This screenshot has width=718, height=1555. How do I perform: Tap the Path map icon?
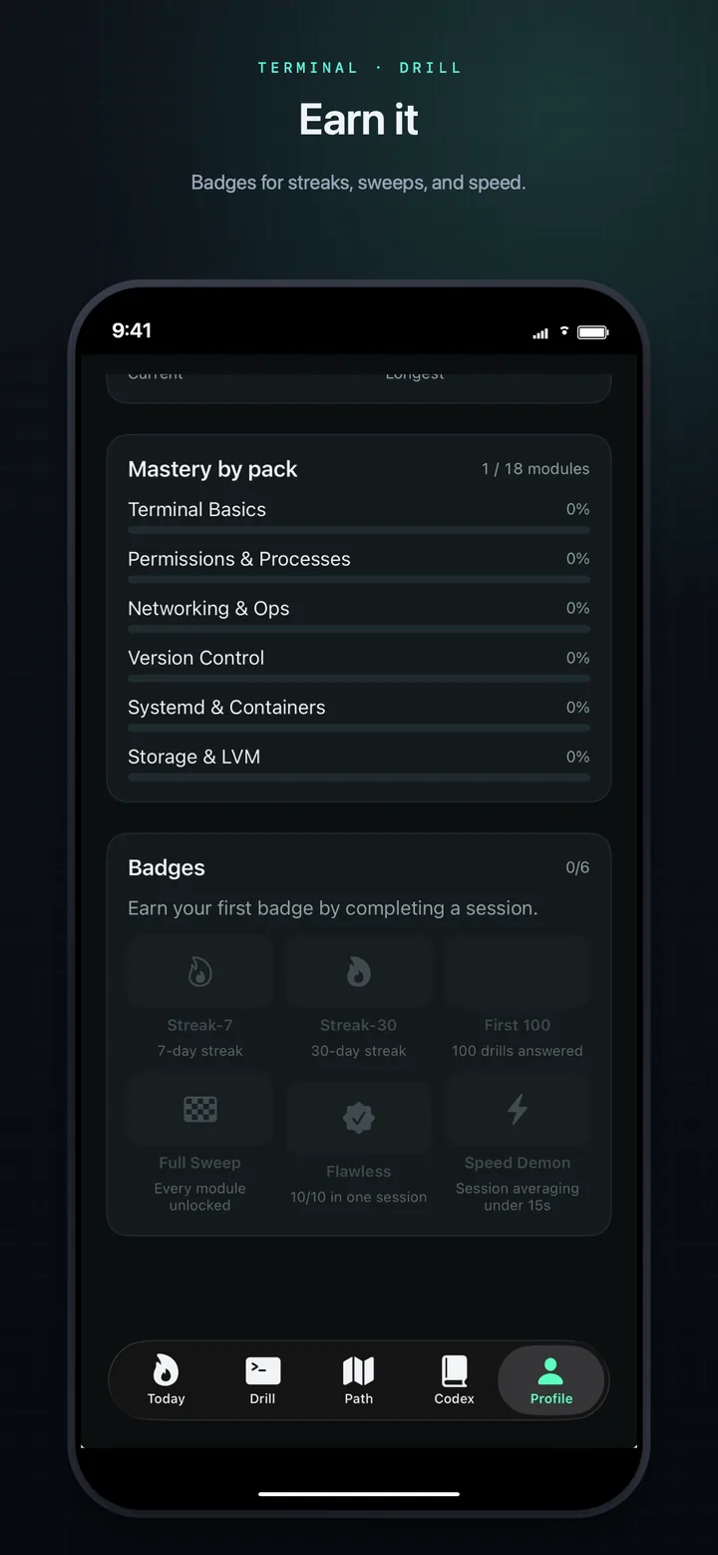(358, 1367)
